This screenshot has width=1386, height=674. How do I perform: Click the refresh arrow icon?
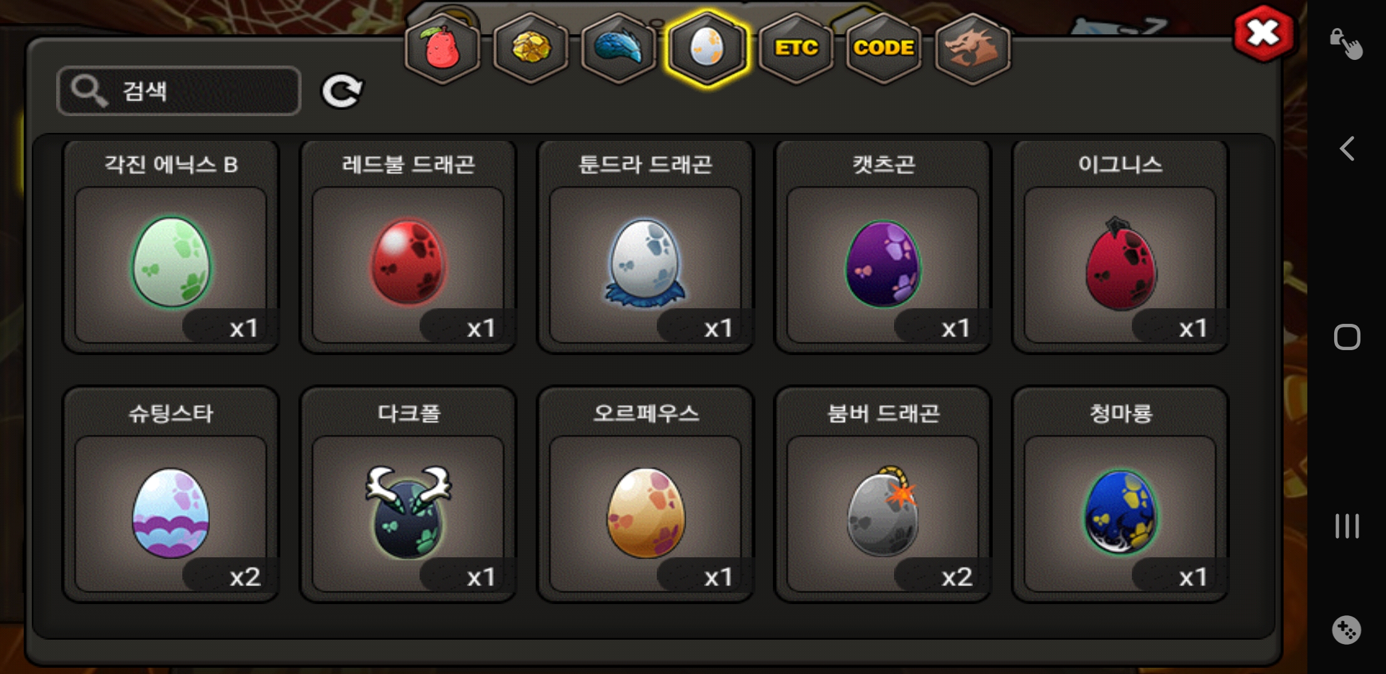342,91
